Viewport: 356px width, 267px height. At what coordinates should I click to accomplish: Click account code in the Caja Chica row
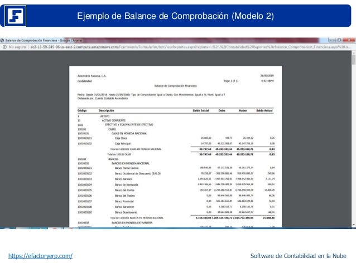[85, 138]
